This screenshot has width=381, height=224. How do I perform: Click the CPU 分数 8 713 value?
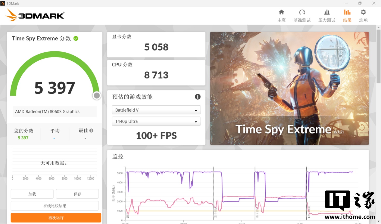pos(156,75)
